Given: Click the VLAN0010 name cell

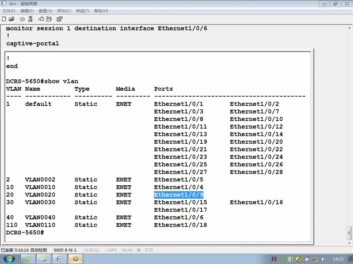Looking at the screenshot, I should click(40, 187).
